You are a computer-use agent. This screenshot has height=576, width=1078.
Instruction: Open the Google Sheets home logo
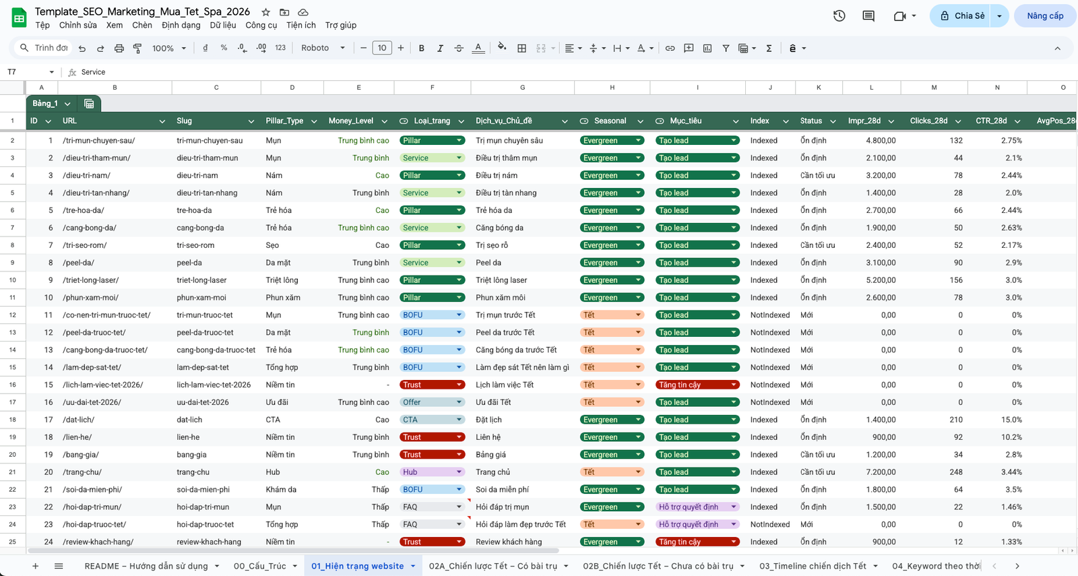click(19, 18)
